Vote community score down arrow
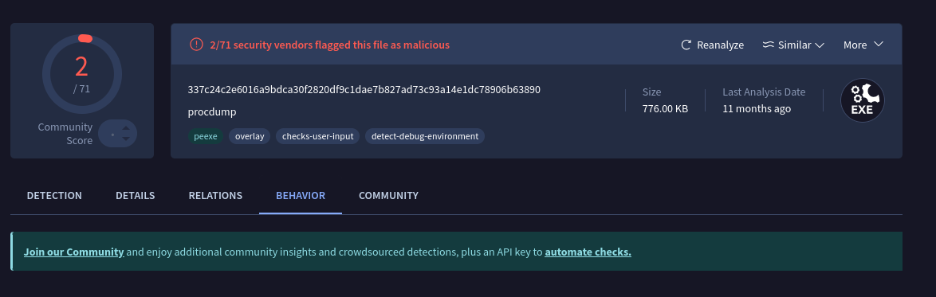Screen dimensions: 936x297 point(125,139)
